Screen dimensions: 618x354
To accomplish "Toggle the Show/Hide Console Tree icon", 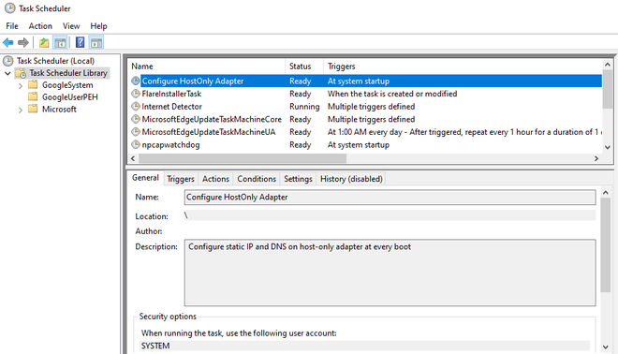I will click(x=60, y=42).
